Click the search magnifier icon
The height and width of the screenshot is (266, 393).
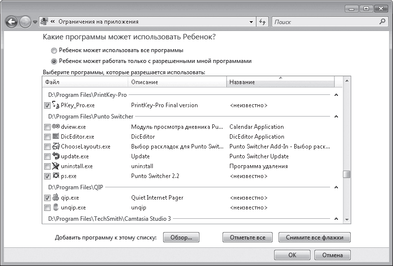(x=383, y=22)
